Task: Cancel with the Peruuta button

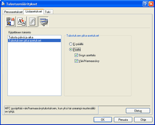Action: (123, 120)
